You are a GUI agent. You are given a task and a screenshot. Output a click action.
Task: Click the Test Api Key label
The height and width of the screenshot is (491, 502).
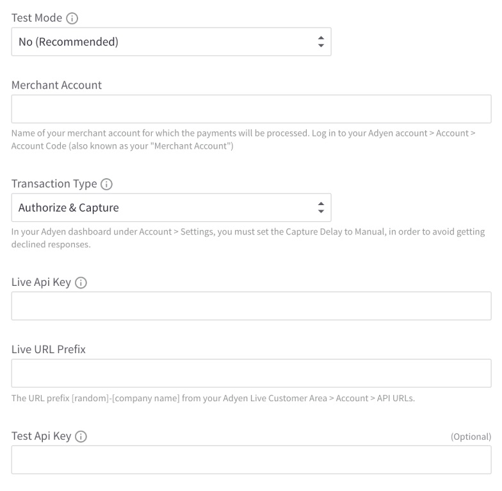[41, 436]
